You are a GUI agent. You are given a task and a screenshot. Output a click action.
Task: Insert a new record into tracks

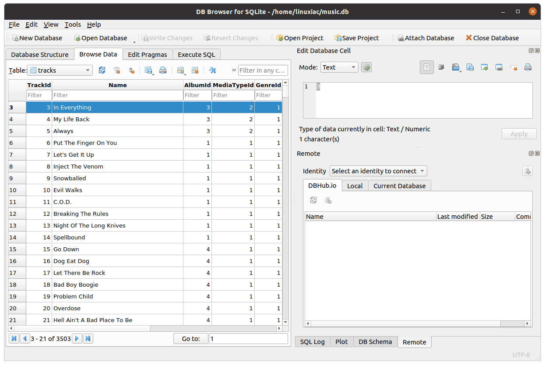180,70
